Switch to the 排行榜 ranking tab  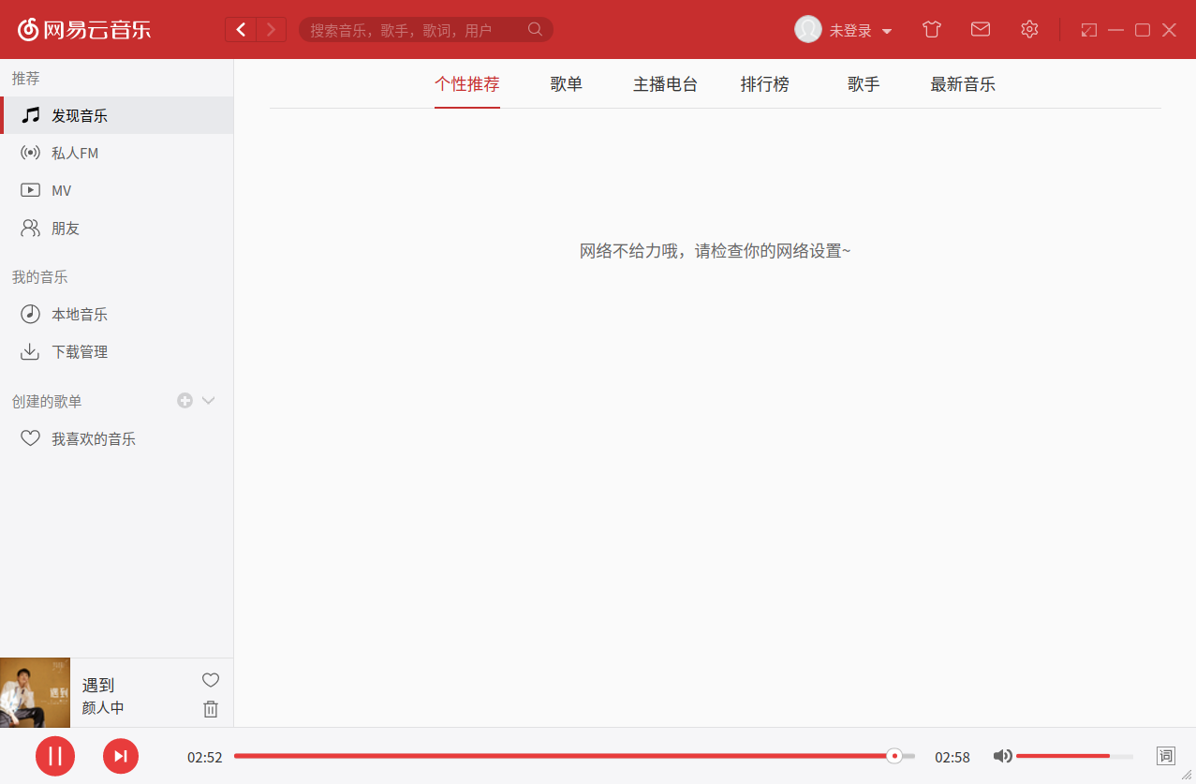764,84
